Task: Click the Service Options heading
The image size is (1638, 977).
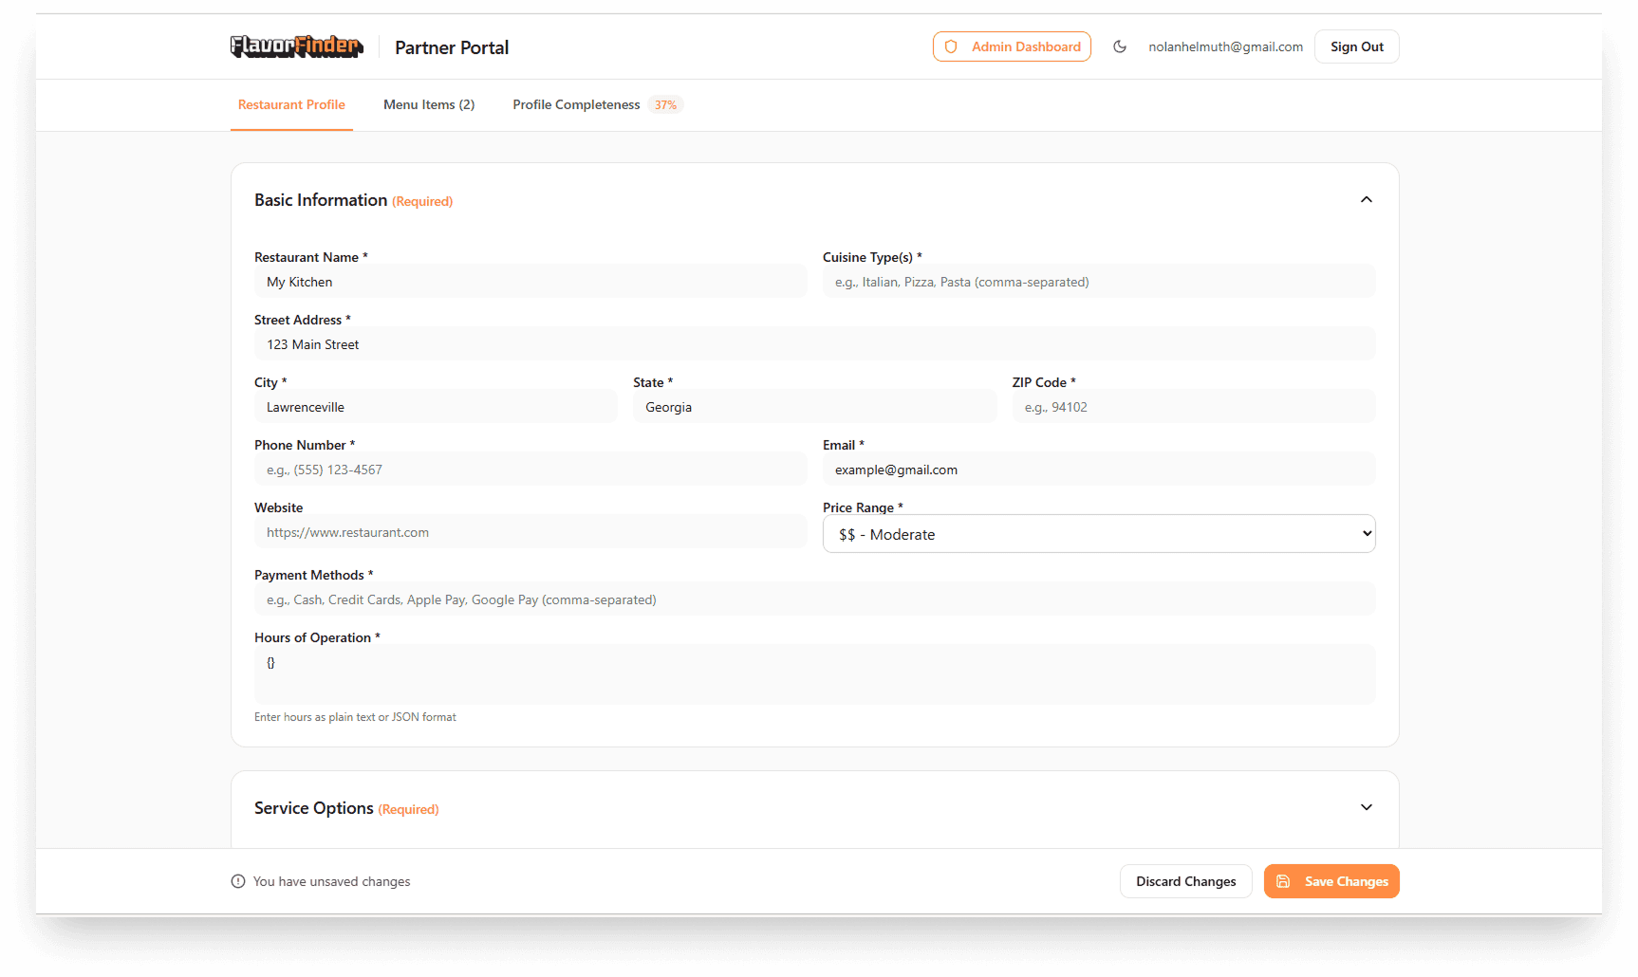Action: click(314, 808)
